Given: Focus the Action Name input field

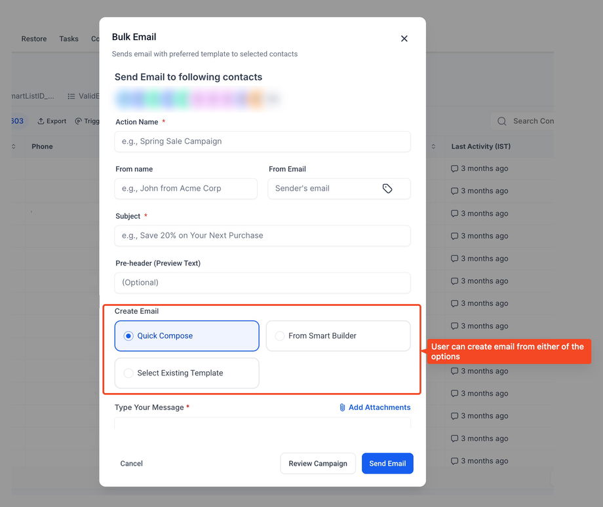Looking at the screenshot, I should click(x=263, y=141).
